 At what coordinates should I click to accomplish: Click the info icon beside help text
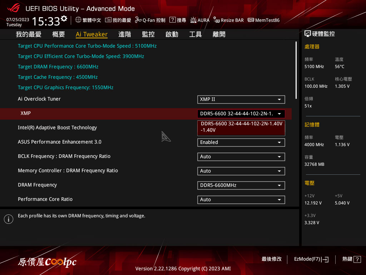(x=9, y=219)
